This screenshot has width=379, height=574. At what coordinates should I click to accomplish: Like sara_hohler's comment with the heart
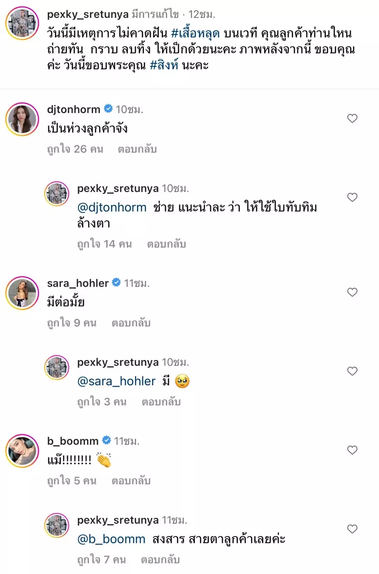(x=352, y=292)
